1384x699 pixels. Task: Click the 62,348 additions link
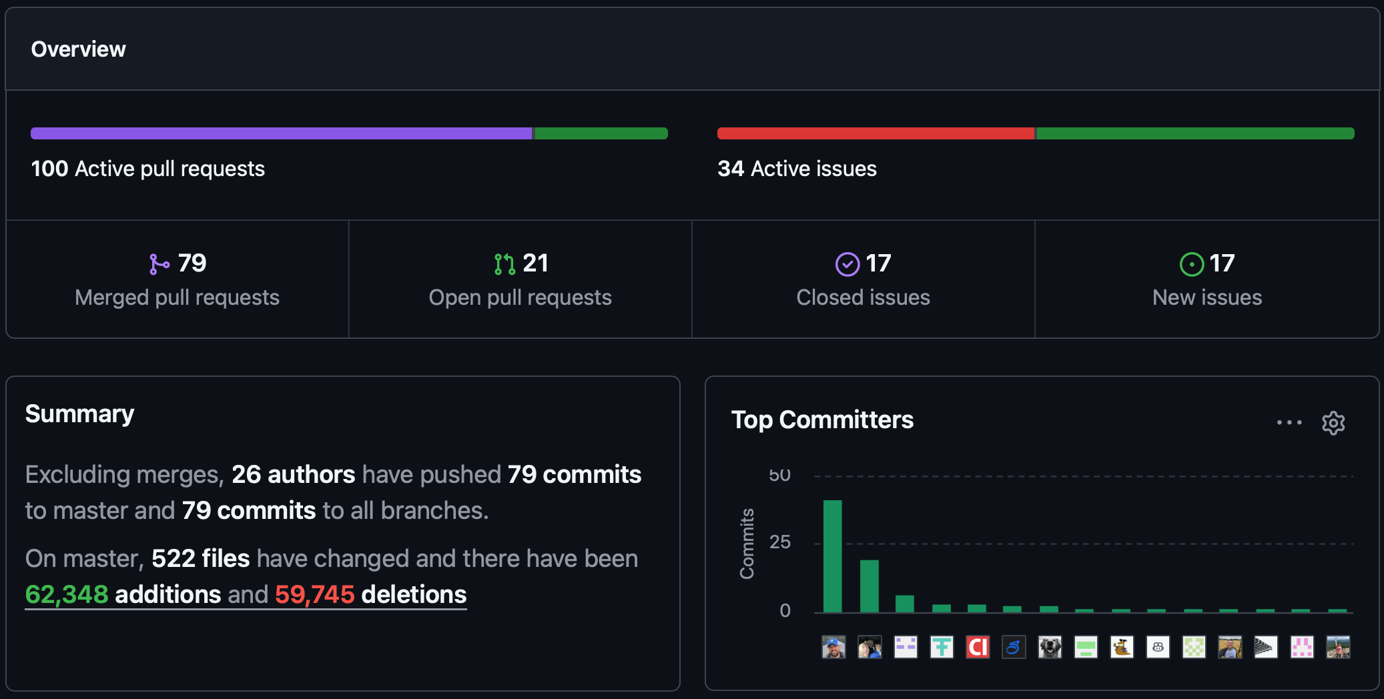[123, 594]
